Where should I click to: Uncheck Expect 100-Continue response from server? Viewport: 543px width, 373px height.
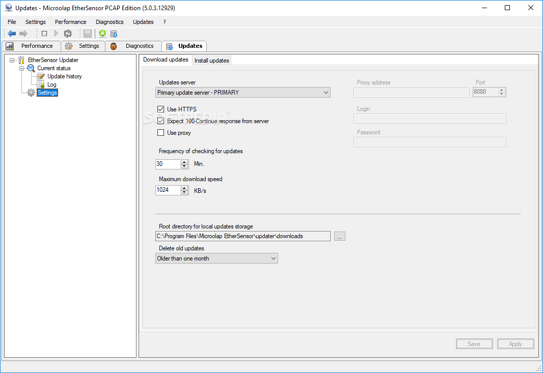point(160,121)
